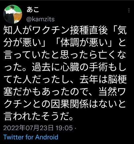Click the word 脳梗 at line end
This screenshot has width=134, height=144.
(117, 79)
